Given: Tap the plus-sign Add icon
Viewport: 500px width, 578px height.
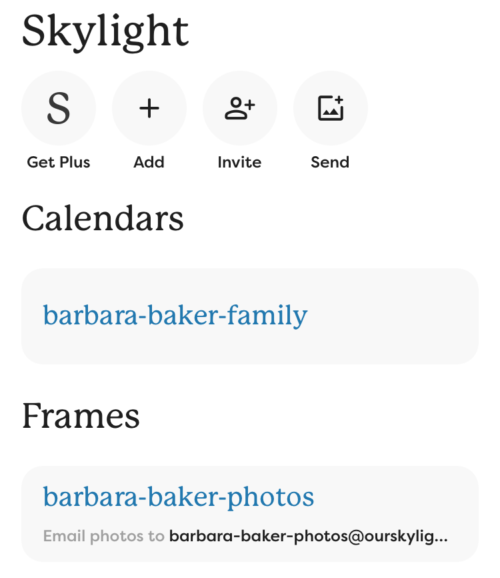Looking at the screenshot, I should point(149,108).
